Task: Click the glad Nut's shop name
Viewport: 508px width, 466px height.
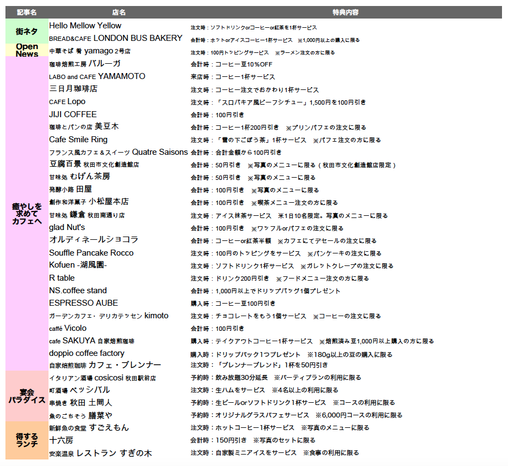Action: pos(67,227)
